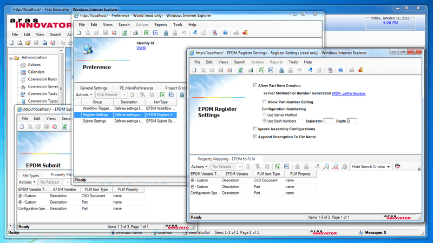Screen dimensions: 433x243
Task: Click Refresh icon in EPDM Submit window toolbar
Action: tap(64, 127)
